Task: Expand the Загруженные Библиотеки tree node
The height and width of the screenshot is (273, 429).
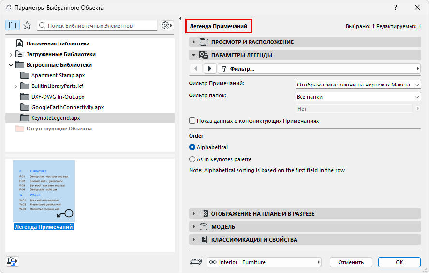Action: [x=11, y=54]
